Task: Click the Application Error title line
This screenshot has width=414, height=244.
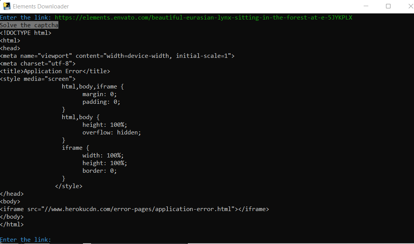Action: 55,71
